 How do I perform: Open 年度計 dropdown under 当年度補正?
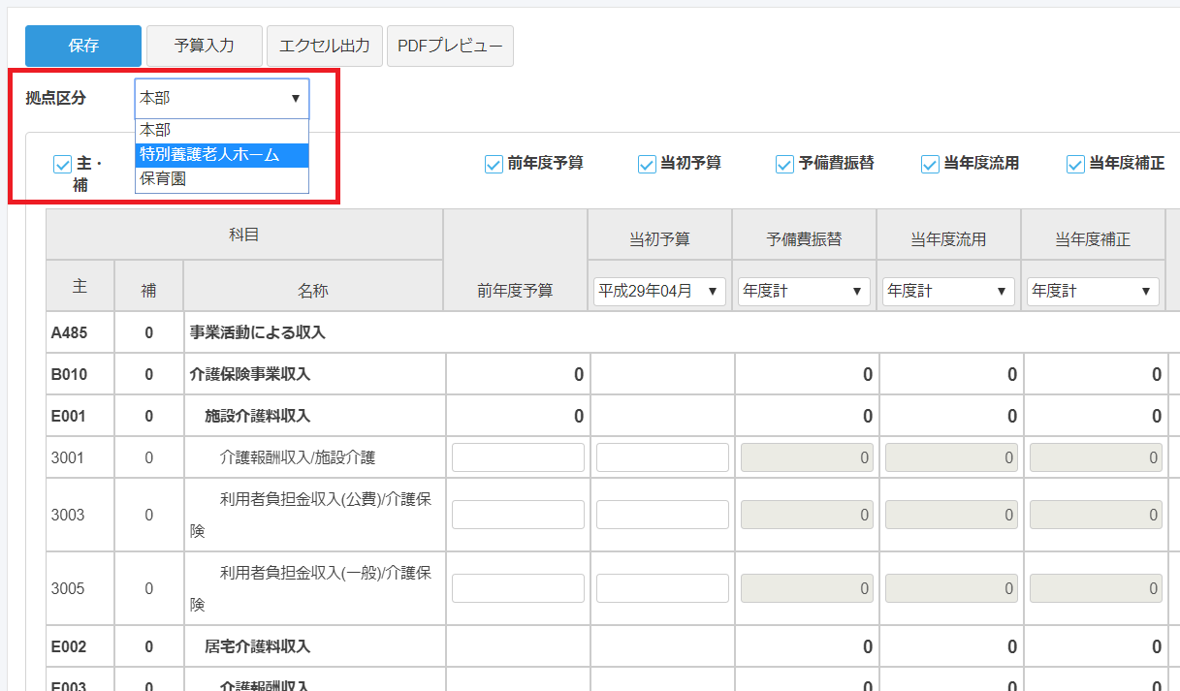point(1093,291)
